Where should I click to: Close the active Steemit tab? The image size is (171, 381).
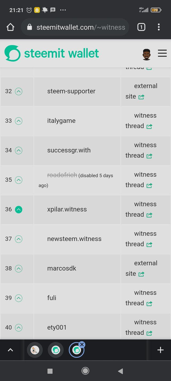(82, 345)
